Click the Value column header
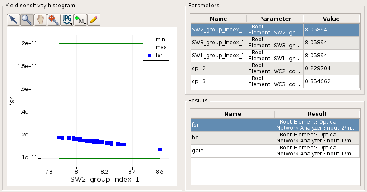 (331, 19)
